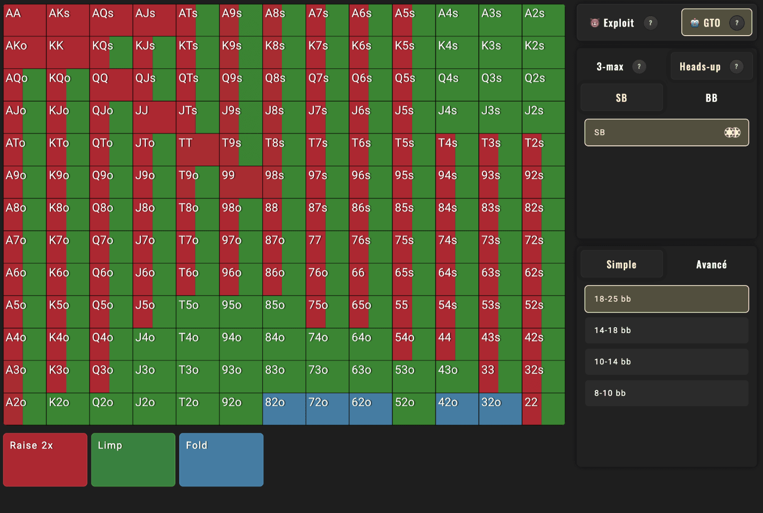
Task: Click the help badge on the Exploit mode
Action: [651, 22]
